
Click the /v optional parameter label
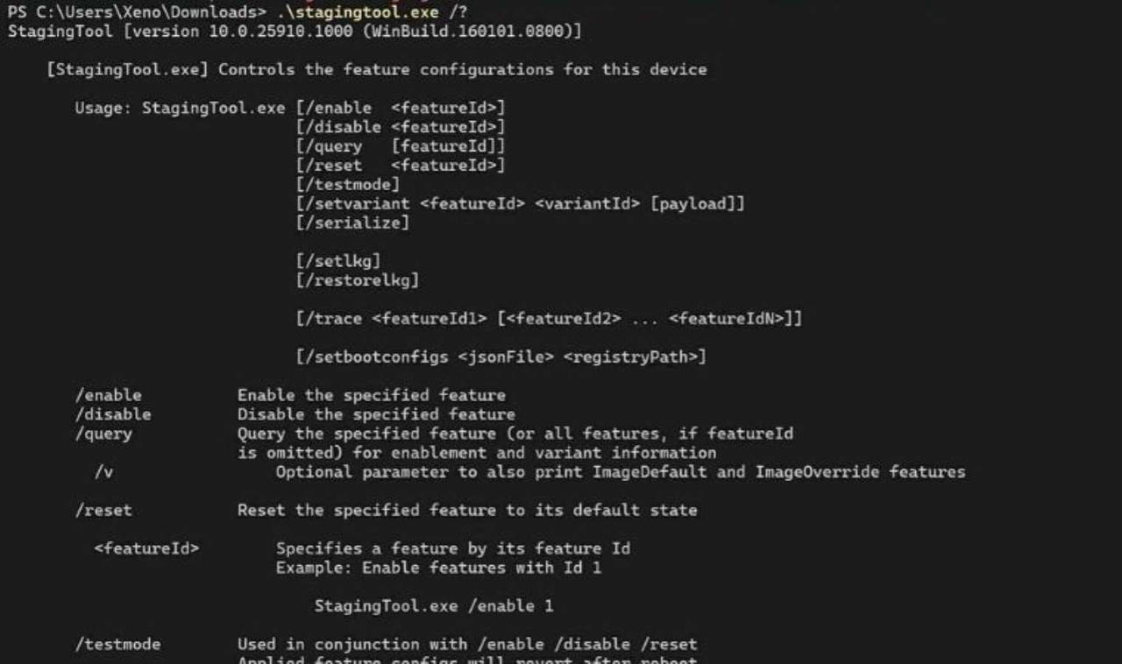103,472
